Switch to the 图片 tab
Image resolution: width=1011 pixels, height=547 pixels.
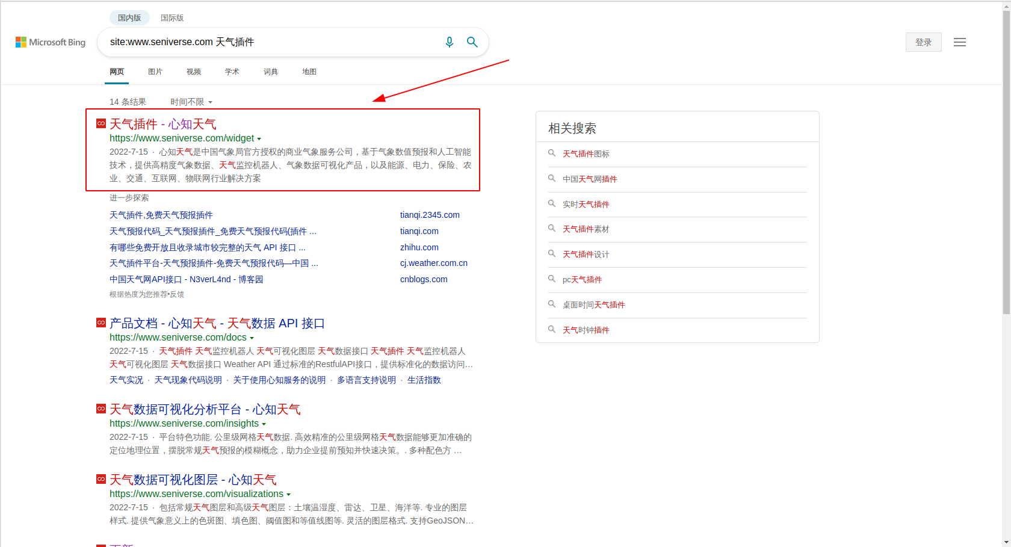point(155,71)
